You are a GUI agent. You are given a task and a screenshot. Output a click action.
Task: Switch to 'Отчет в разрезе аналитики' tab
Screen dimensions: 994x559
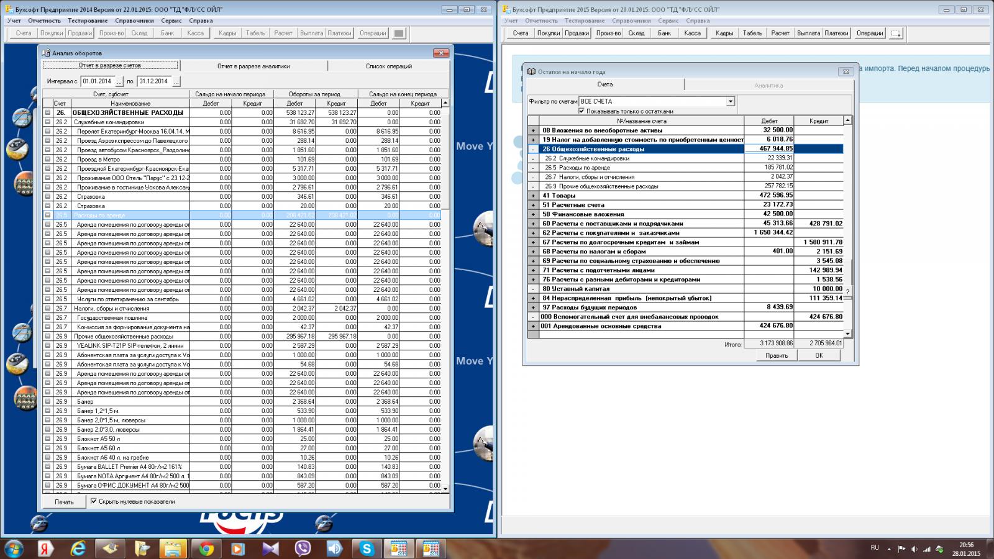pos(253,66)
